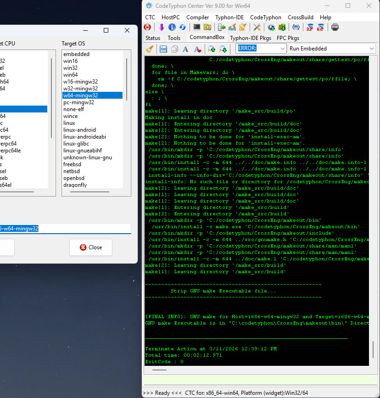Expand the ERROR: search dropdown
The height and width of the screenshot is (398, 380).
[282, 49]
